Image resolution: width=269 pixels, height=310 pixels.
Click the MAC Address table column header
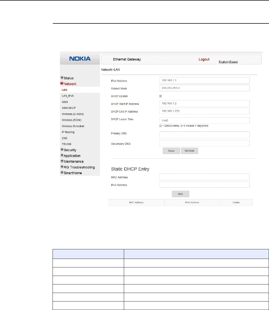point(136,202)
